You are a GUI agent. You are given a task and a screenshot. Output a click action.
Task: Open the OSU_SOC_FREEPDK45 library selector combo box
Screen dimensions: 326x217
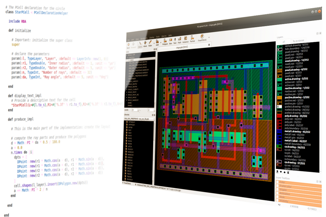click(x=139, y=119)
